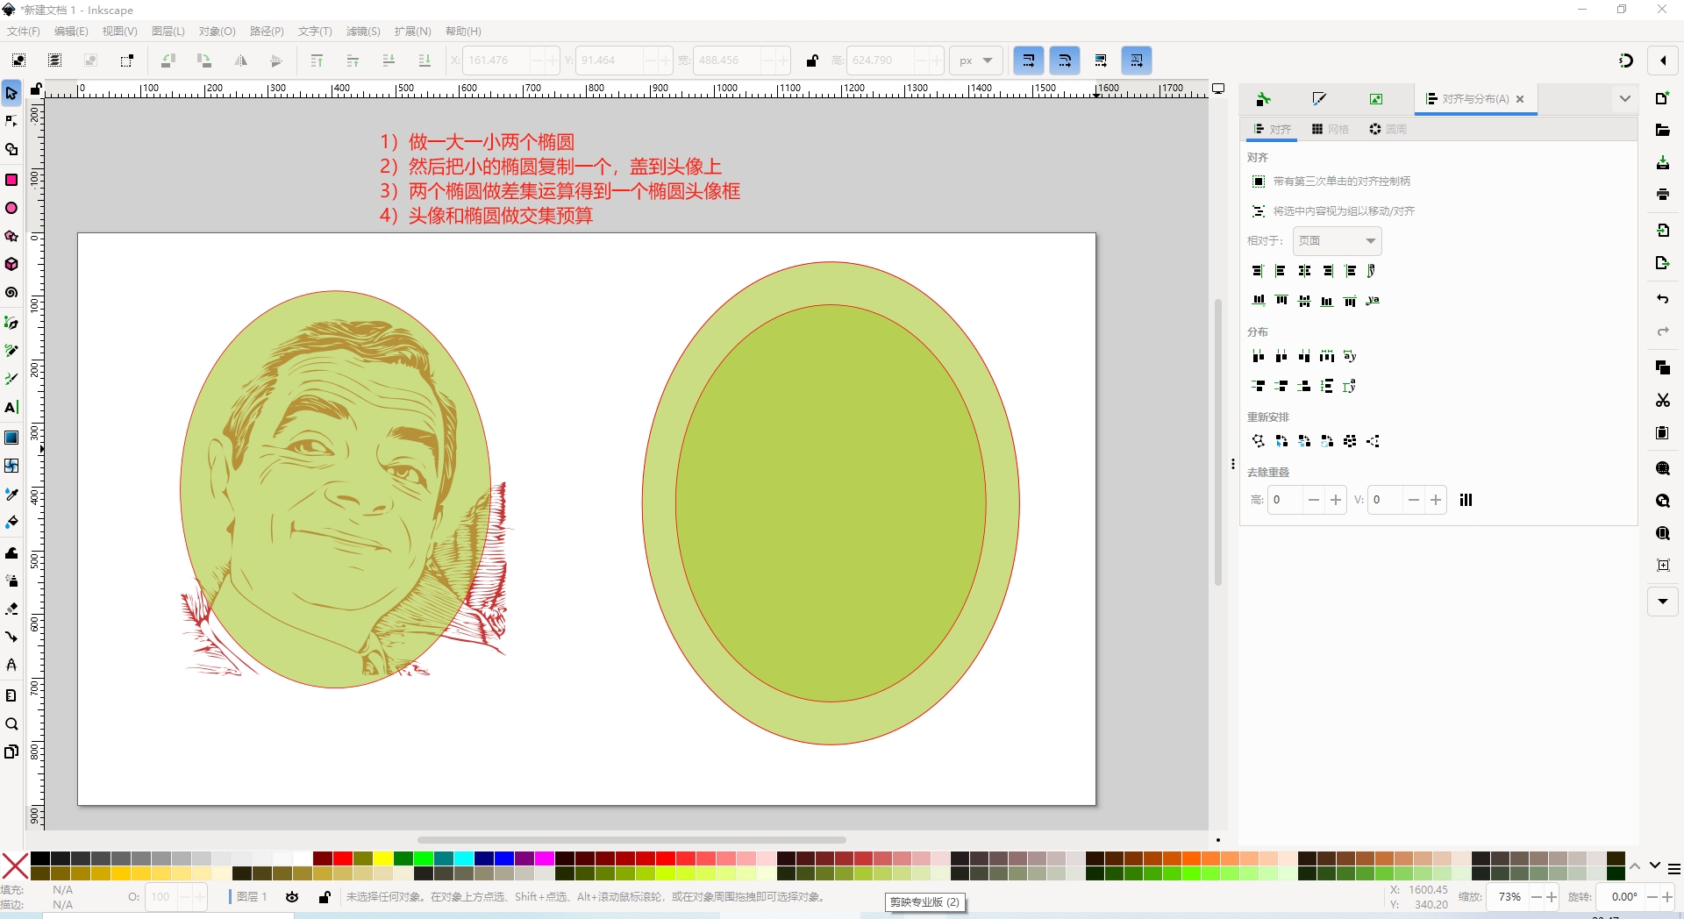Viewport: 1684px width, 919px height.
Task: Flip selected objects horizontally
Action: tap(240, 61)
